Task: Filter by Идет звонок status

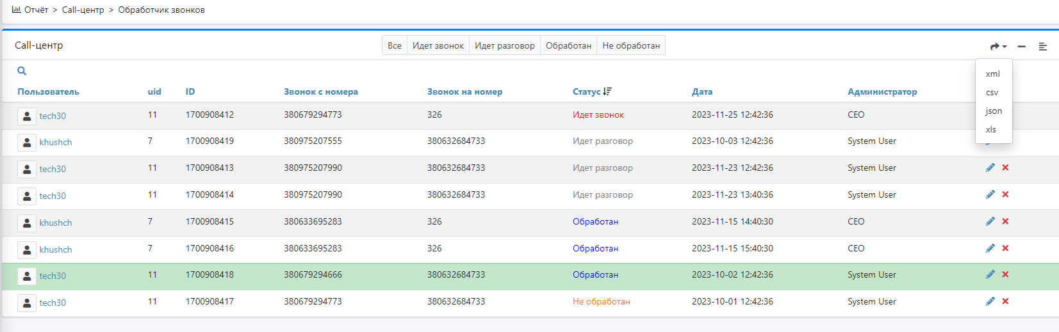Action: point(438,45)
